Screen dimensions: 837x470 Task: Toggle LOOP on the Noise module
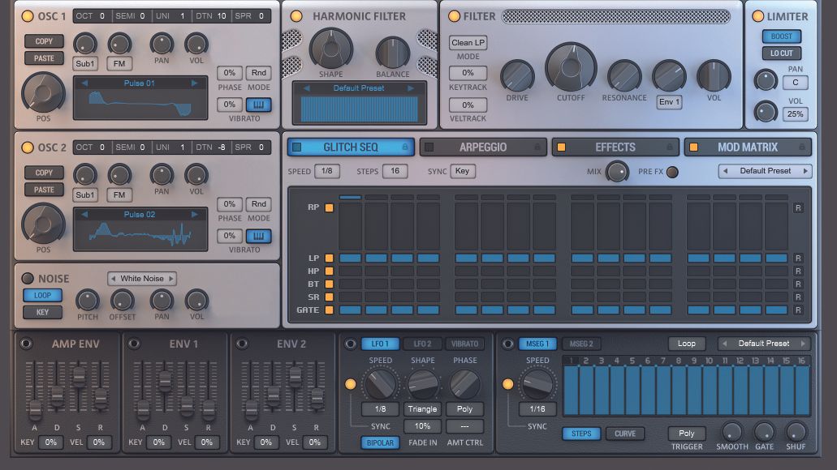(x=41, y=295)
